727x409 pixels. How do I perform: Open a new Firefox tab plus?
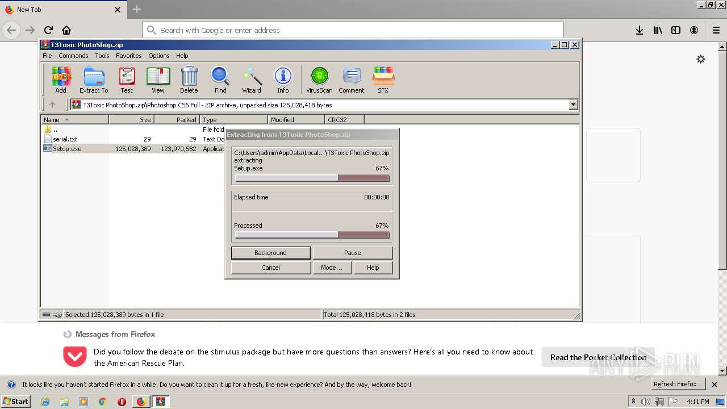137,9
